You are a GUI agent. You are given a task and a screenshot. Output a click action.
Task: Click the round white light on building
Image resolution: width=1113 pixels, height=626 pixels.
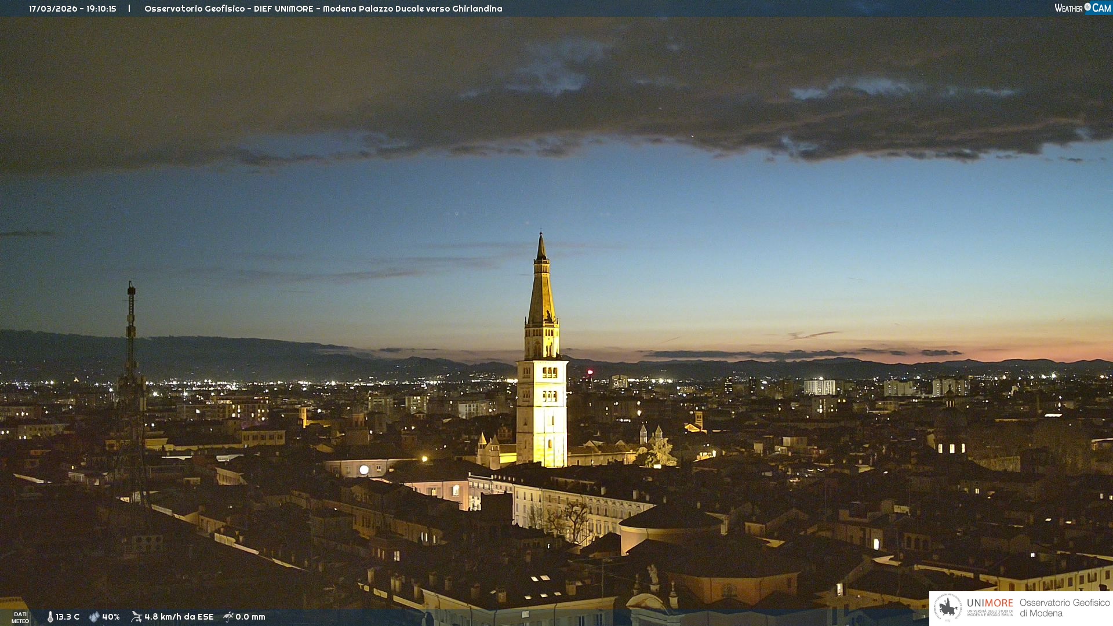(364, 469)
